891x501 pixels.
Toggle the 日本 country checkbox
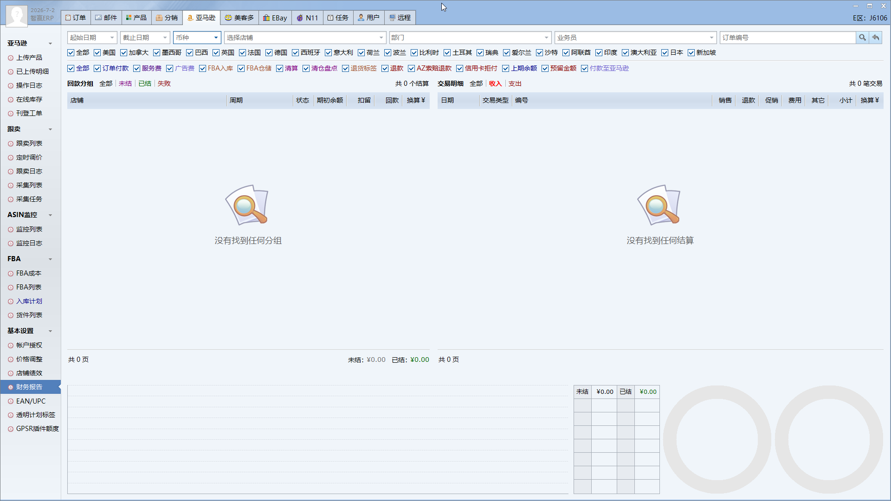click(x=665, y=53)
